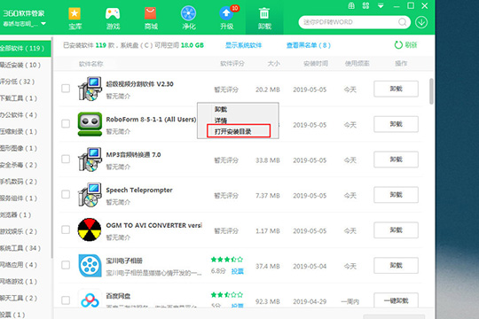Uninstall OGM TO AVI CONVERTER with 卸载 button
Viewport: 479px width, 319px height.
point(396,230)
